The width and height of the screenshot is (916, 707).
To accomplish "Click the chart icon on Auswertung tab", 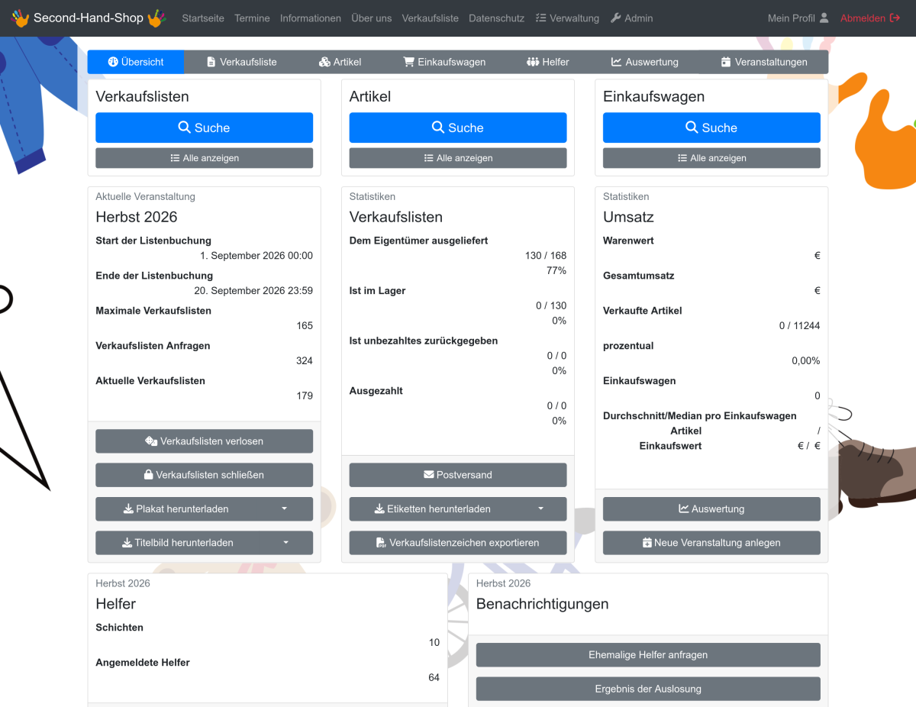I will tap(617, 62).
